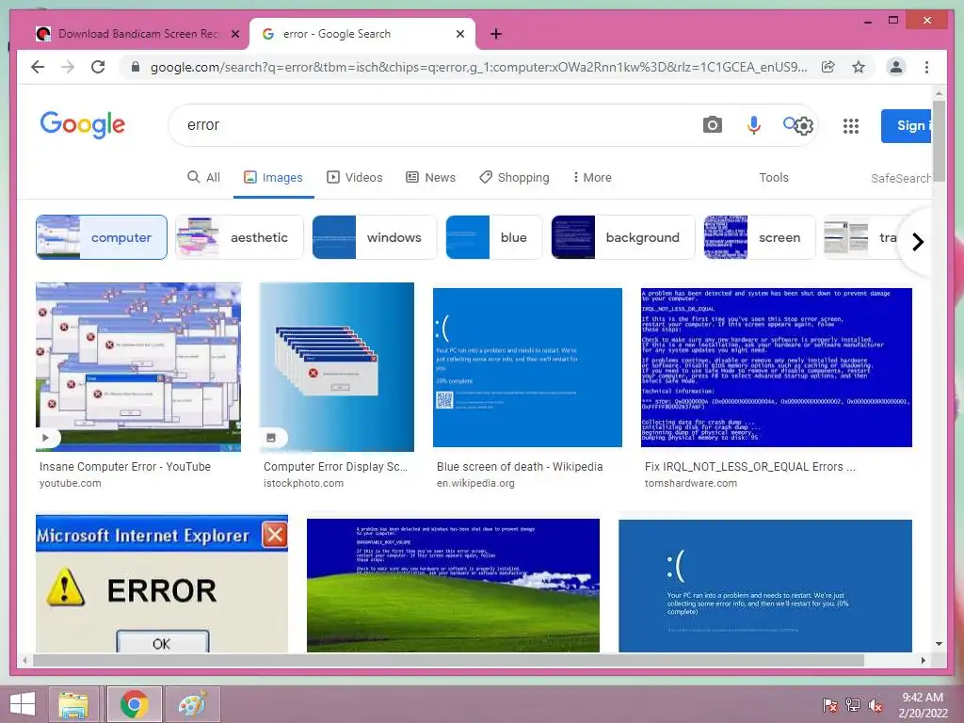Open the Tools filter options
Image resolution: width=964 pixels, height=723 pixels.
click(774, 177)
